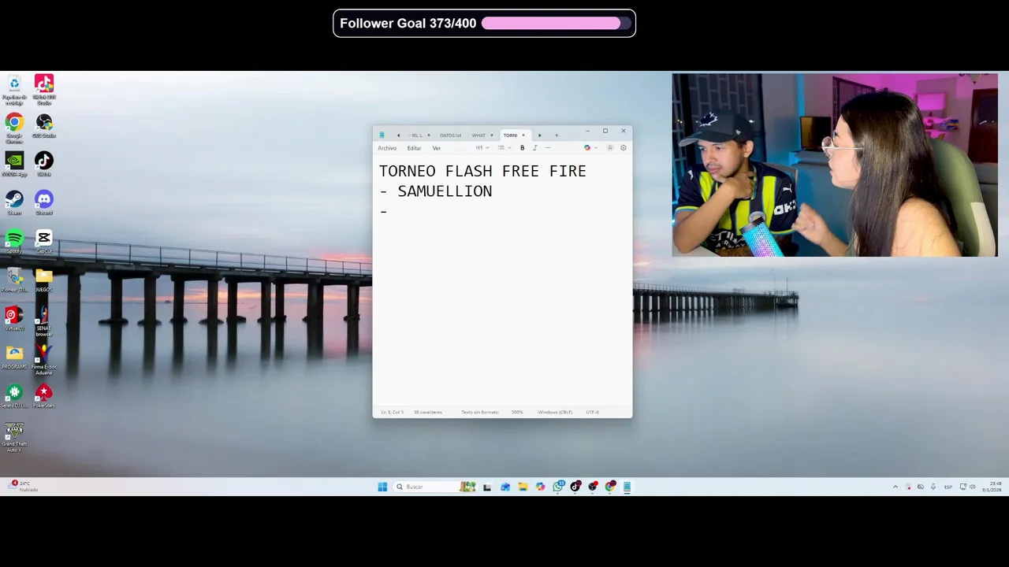
Task: Open File Explorer from the taskbar
Action: click(x=523, y=487)
